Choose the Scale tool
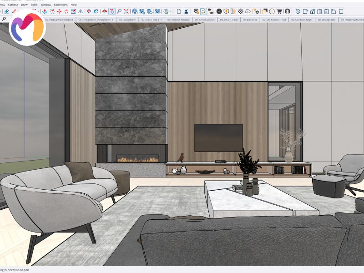The width and height of the screenshot is (364, 273). click(73, 11)
